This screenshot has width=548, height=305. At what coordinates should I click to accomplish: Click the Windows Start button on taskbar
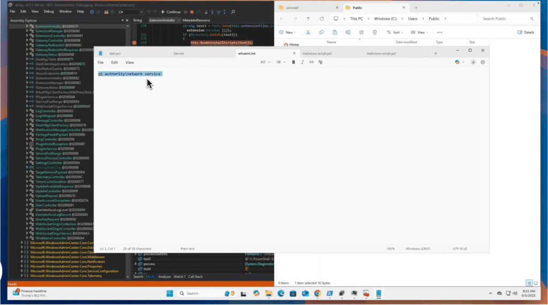point(170,293)
